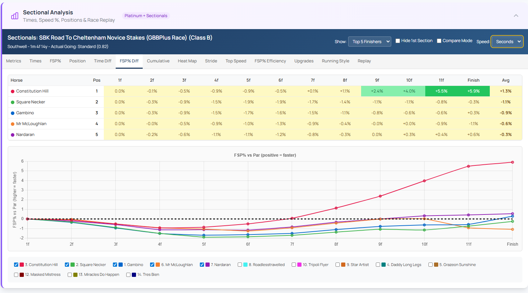Screen dimensions: 528x293
Task: Open the FSP% tab
Action: 55,61
